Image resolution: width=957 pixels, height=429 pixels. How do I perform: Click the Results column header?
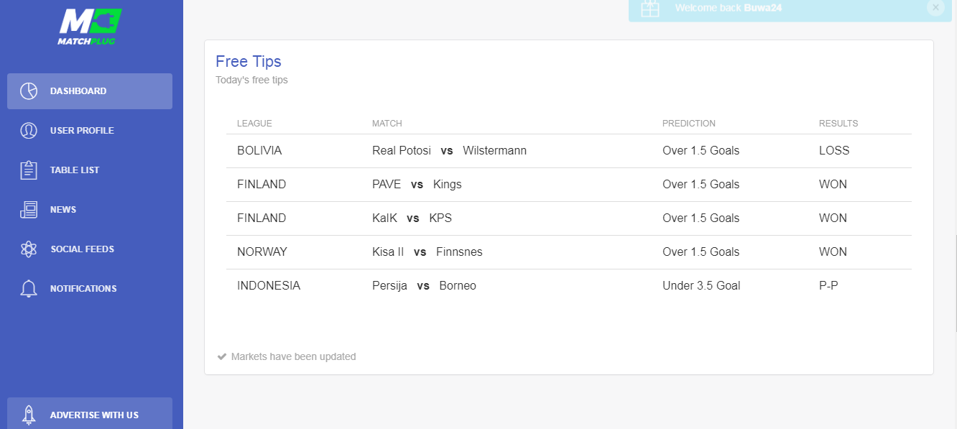838,124
